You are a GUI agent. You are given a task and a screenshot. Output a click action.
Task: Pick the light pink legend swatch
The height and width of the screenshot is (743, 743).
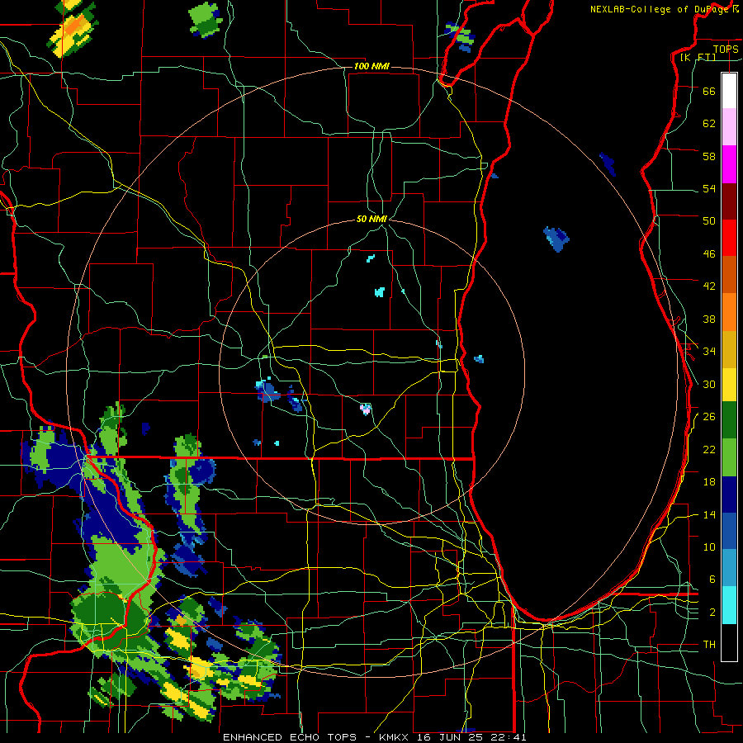[x=729, y=127]
